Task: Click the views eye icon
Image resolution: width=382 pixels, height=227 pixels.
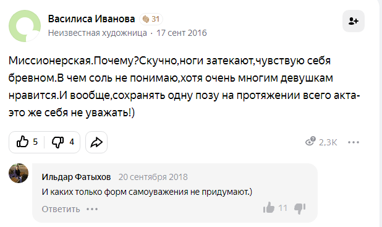Action: [x=310, y=141]
